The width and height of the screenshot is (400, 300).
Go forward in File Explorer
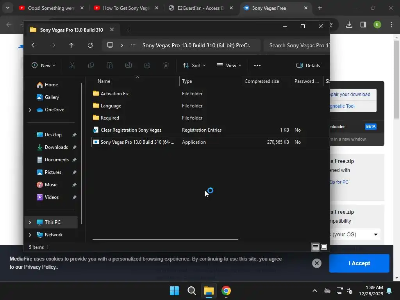53,45
